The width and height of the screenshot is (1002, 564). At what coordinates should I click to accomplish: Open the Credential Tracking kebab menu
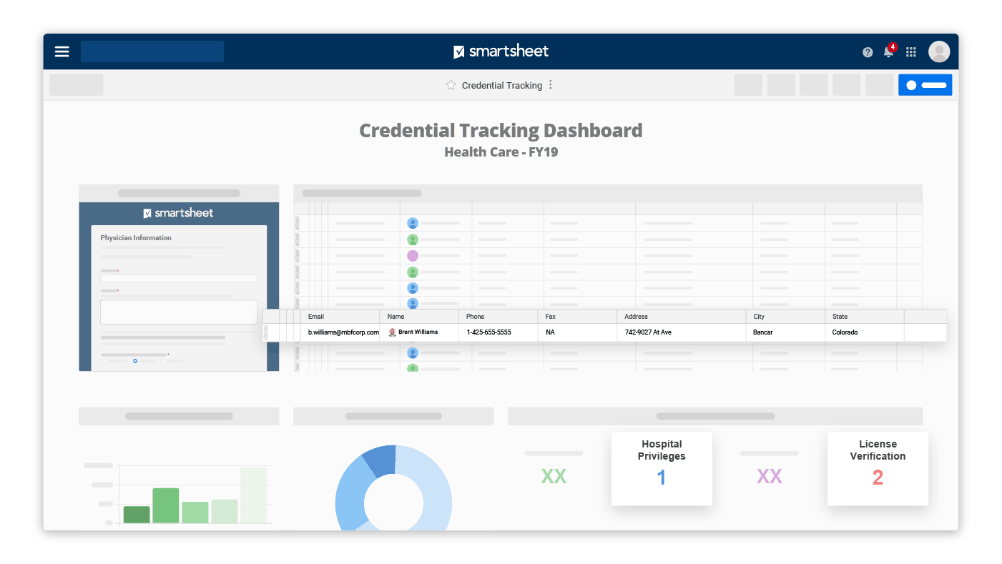point(550,85)
